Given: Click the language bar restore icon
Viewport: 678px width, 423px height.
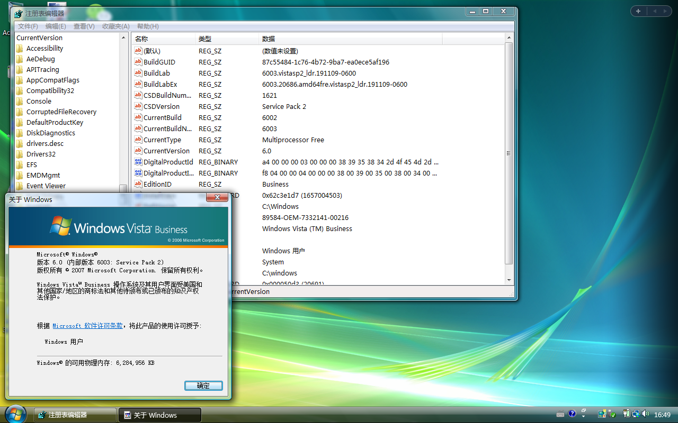Looking at the screenshot, I should [584, 410].
